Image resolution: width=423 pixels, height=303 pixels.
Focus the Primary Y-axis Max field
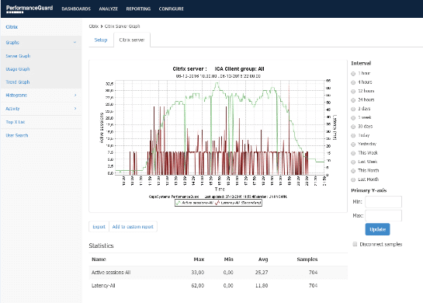click(383, 215)
